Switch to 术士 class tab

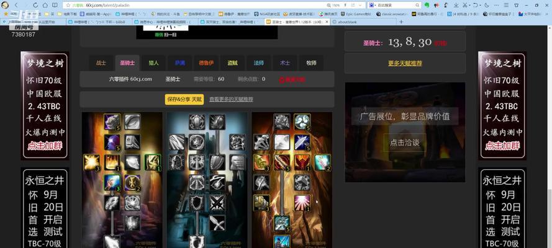coord(285,63)
